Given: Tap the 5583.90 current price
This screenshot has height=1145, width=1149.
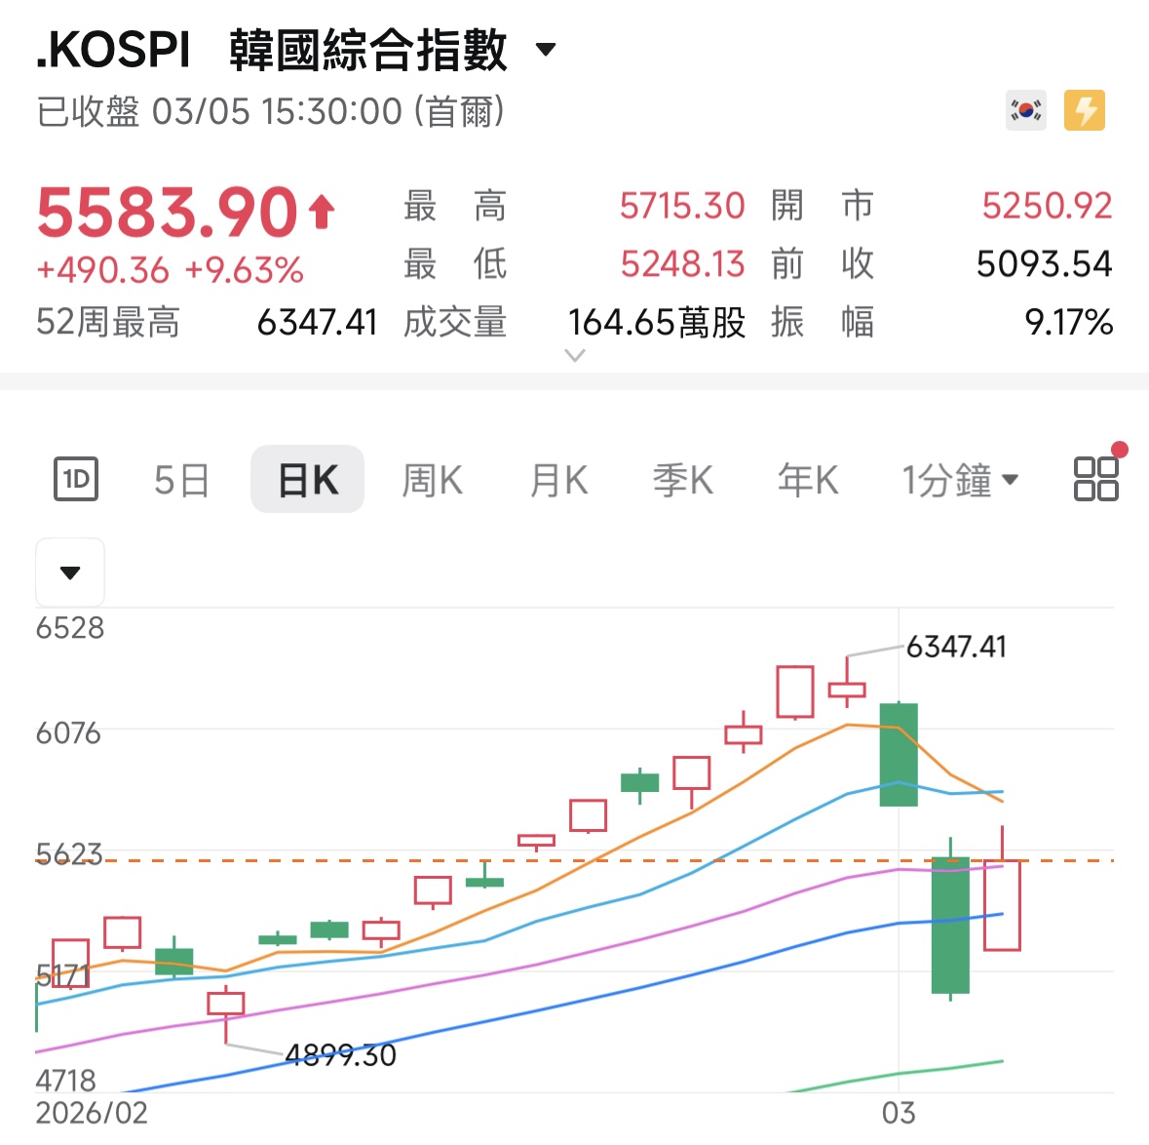Looking at the screenshot, I should [167, 213].
